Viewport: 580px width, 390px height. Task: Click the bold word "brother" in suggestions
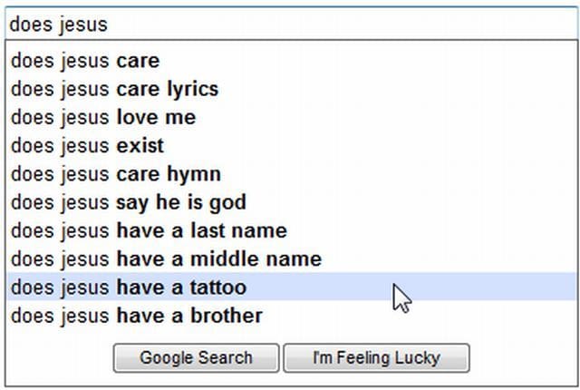tap(225, 316)
